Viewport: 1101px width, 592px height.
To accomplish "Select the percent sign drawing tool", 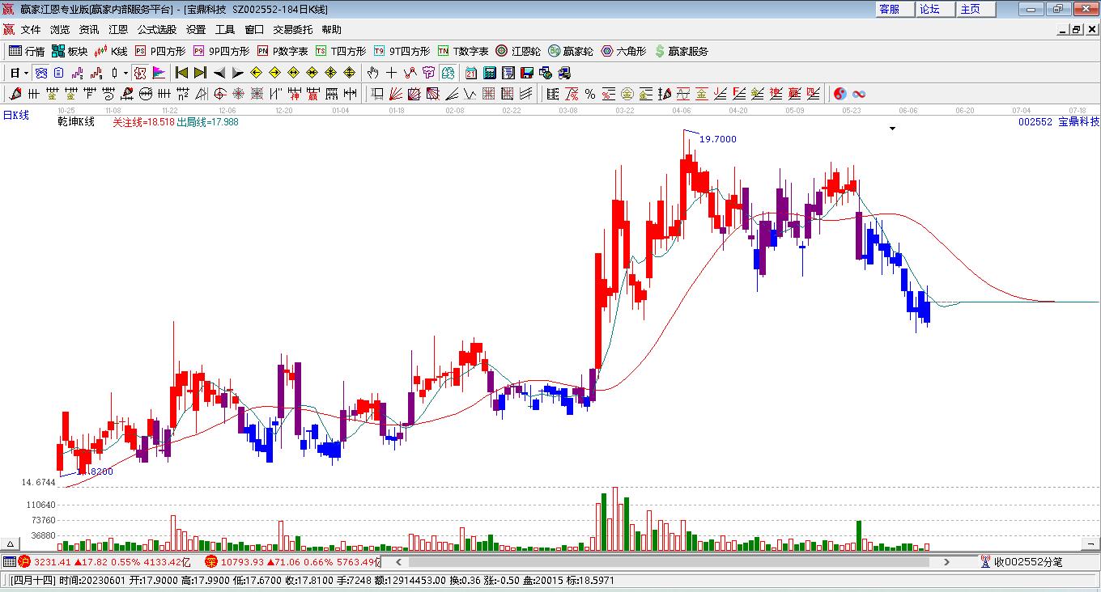I will (x=589, y=94).
